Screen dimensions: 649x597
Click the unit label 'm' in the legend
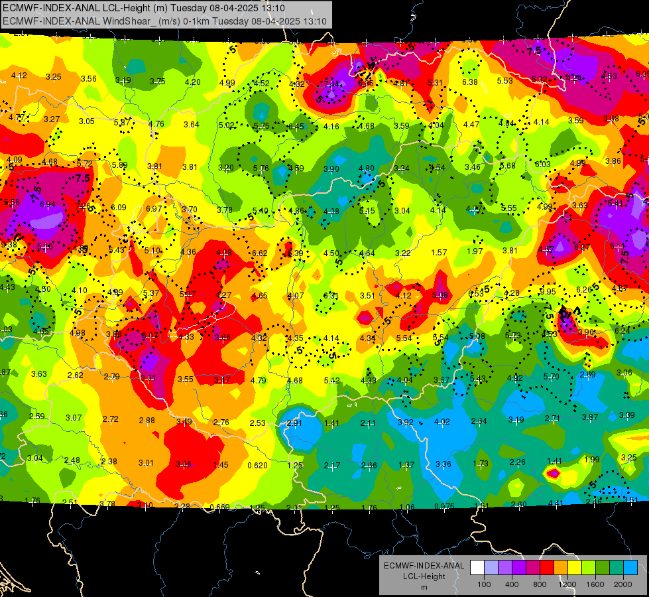coord(424,588)
